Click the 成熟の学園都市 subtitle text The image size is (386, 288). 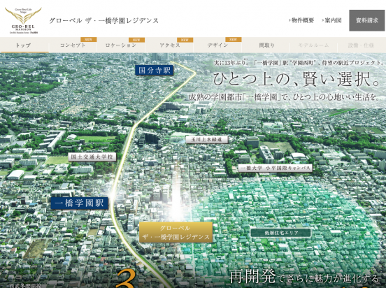tap(284, 97)
